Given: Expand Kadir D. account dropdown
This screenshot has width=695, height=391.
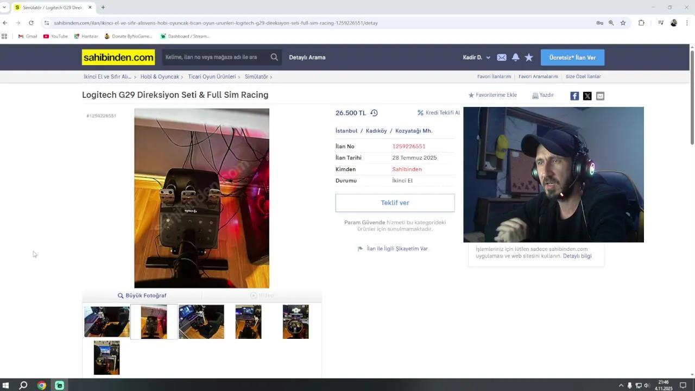Looking at the screenshot, I should [477, 58].
